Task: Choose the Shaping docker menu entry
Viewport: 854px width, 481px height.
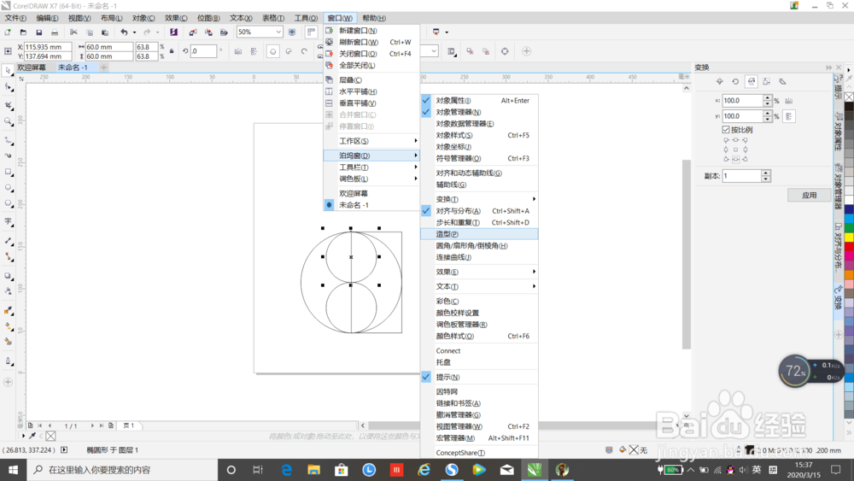Action: (x=479, y=234)
